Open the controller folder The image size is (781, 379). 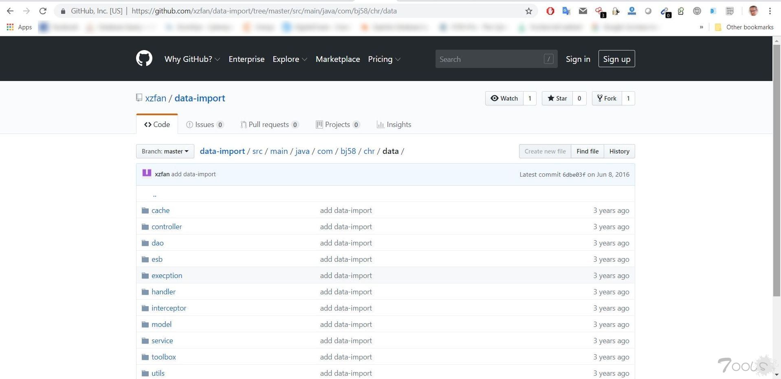167,227
